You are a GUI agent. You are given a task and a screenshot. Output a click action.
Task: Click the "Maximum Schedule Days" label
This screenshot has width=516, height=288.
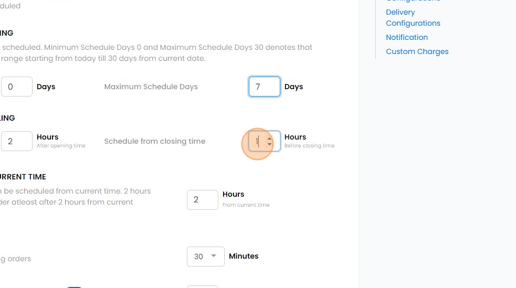151,87
